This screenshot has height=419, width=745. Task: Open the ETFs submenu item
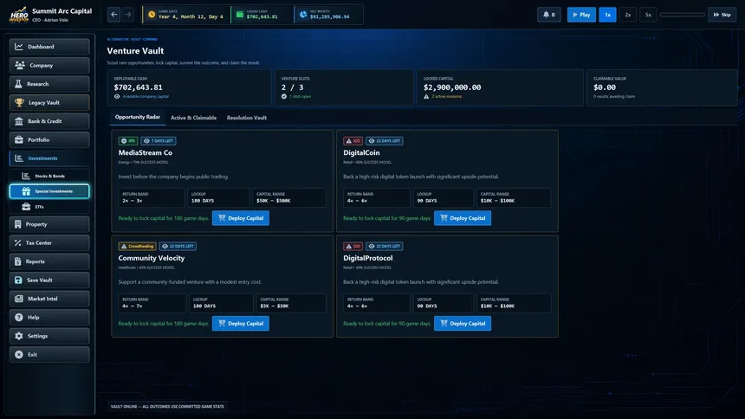(49, 207)
